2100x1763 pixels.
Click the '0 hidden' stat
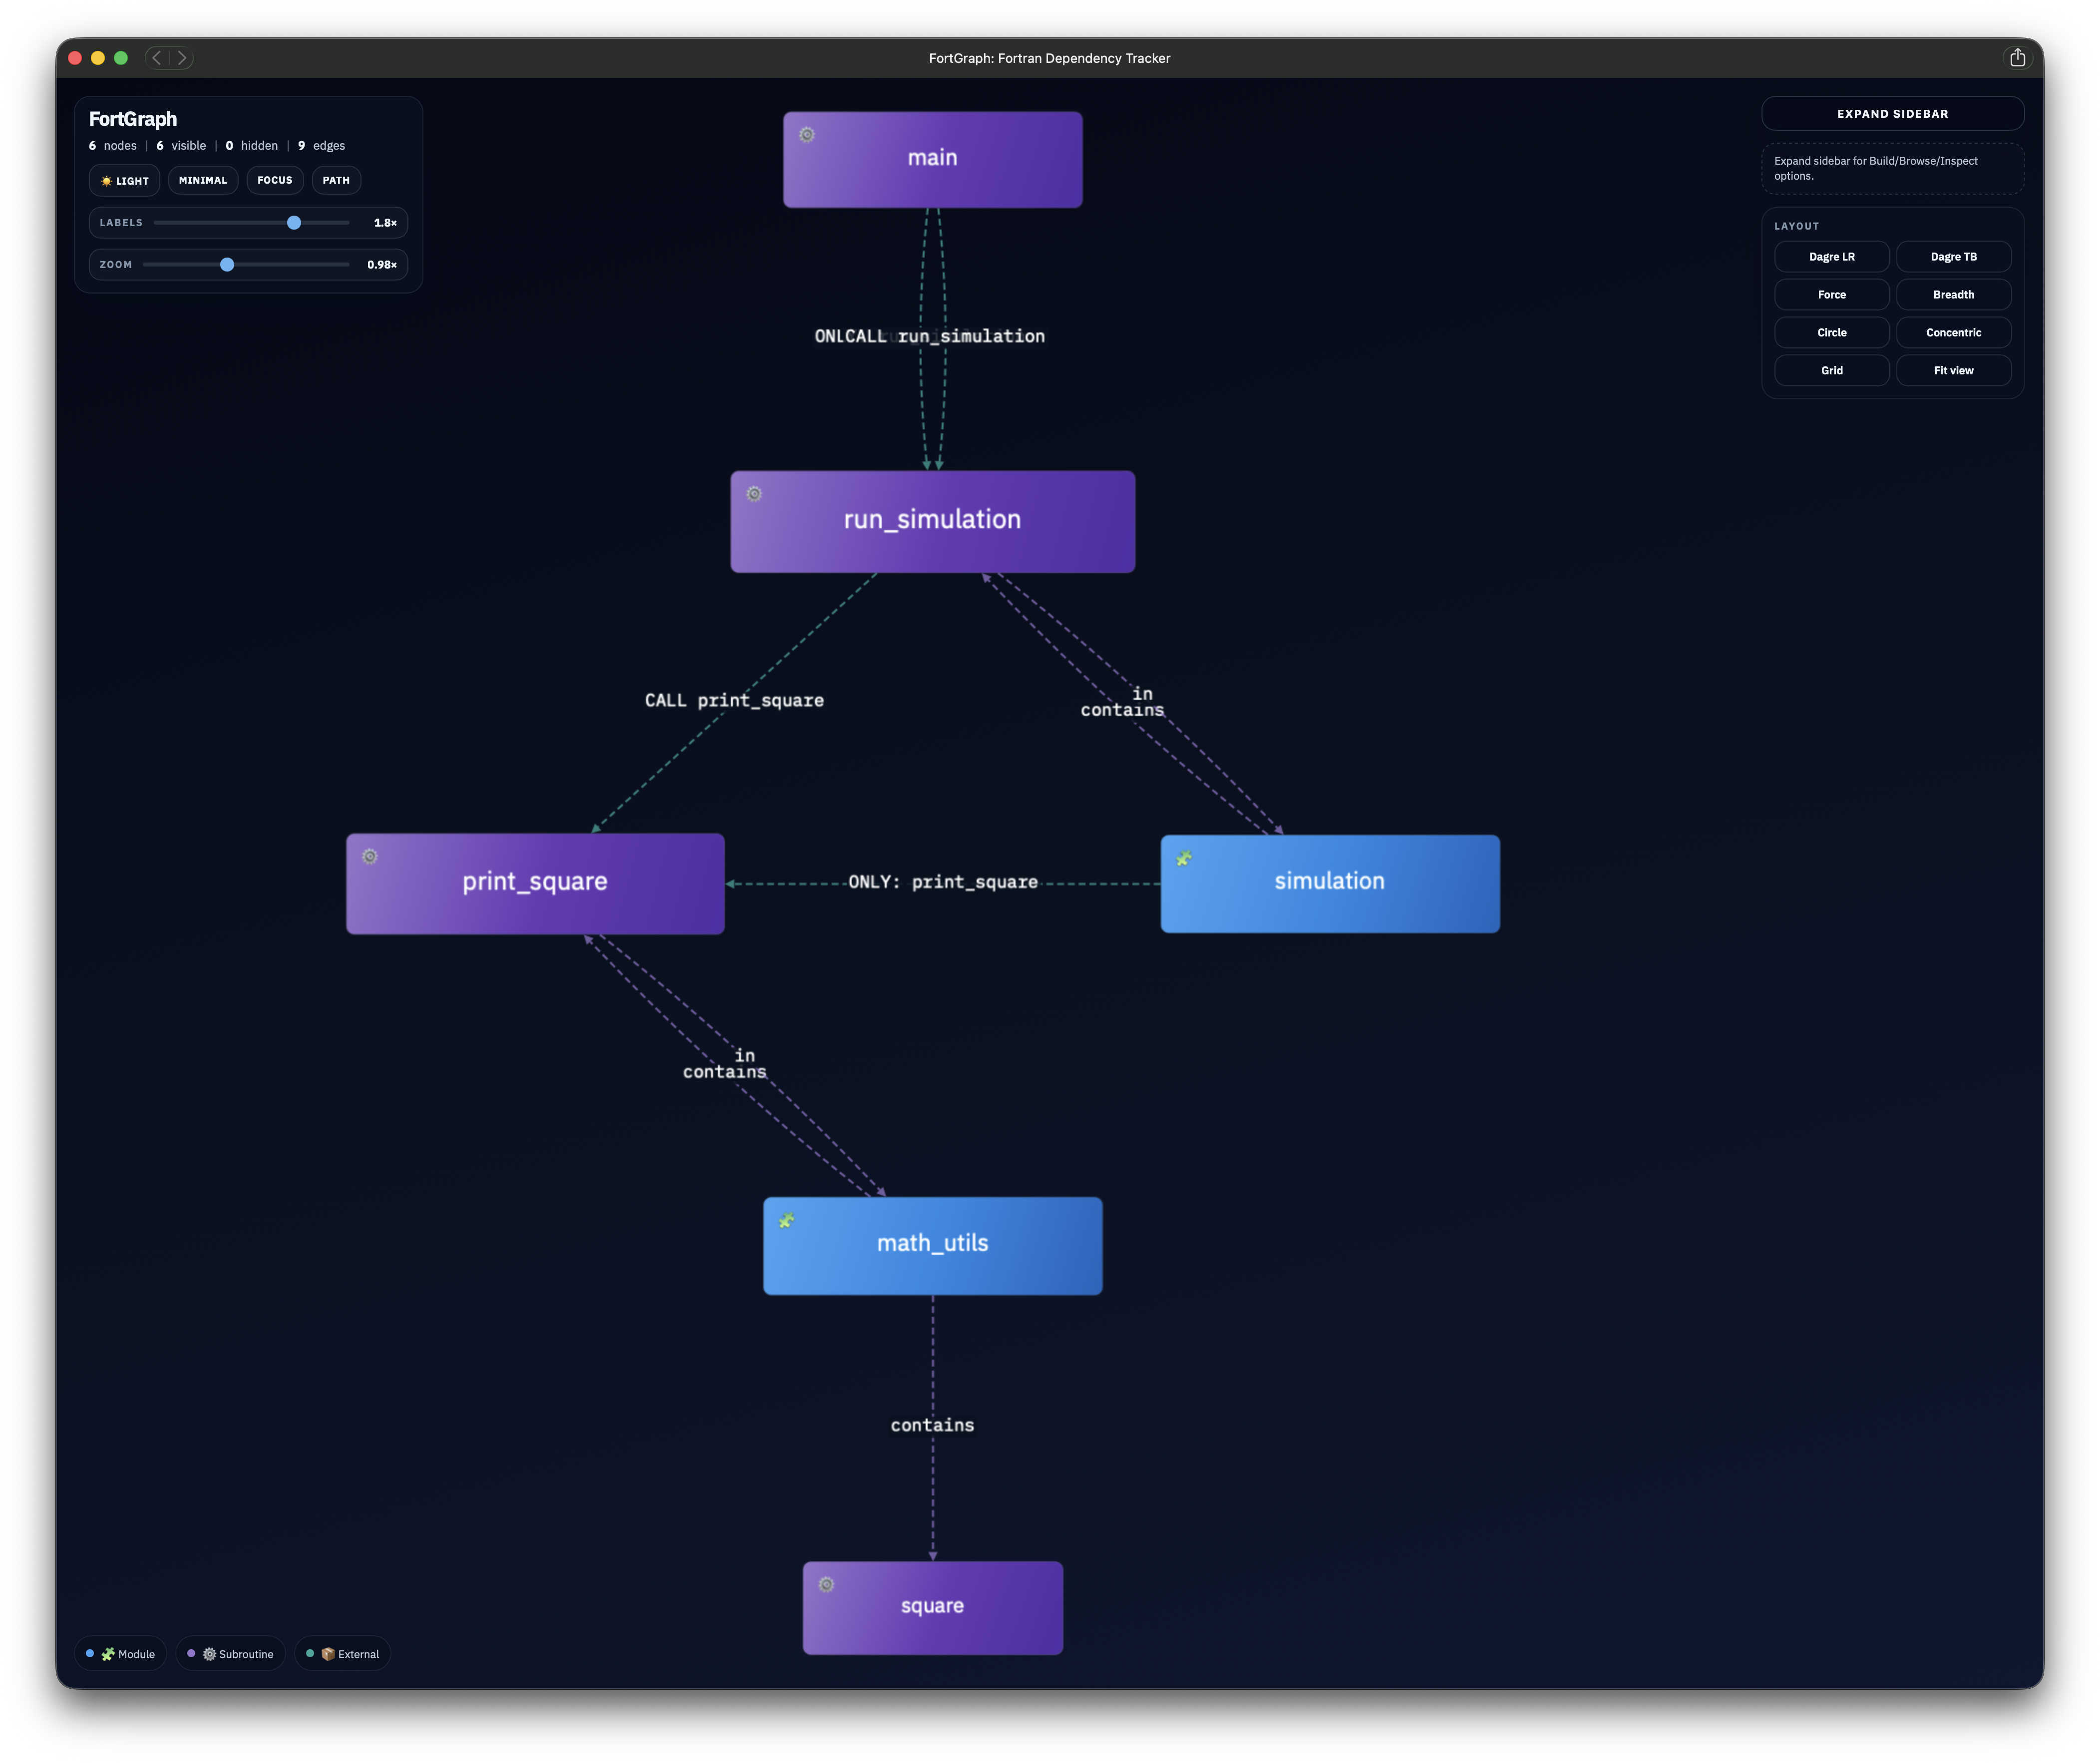[x=252, y=146]
